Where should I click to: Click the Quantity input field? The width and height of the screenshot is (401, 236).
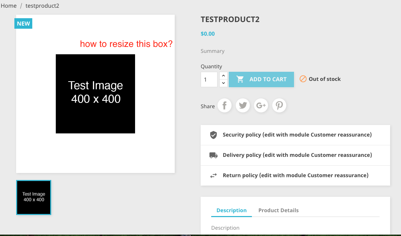[x=209, y=79]
